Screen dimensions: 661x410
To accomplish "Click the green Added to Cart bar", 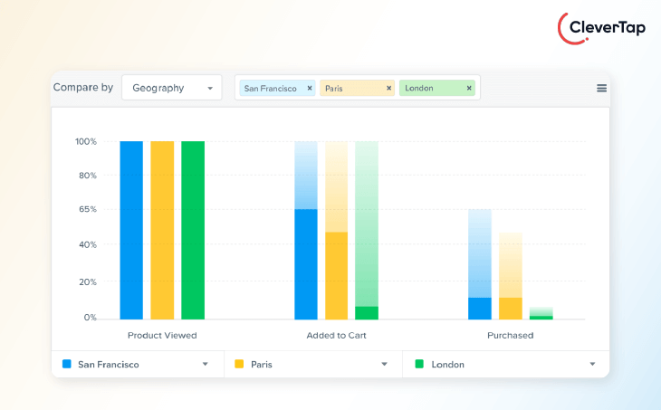I will (367, 312).
